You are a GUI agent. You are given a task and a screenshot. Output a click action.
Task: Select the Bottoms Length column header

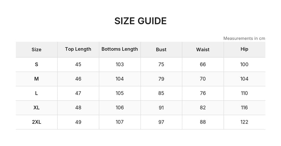tap(120, 49)
